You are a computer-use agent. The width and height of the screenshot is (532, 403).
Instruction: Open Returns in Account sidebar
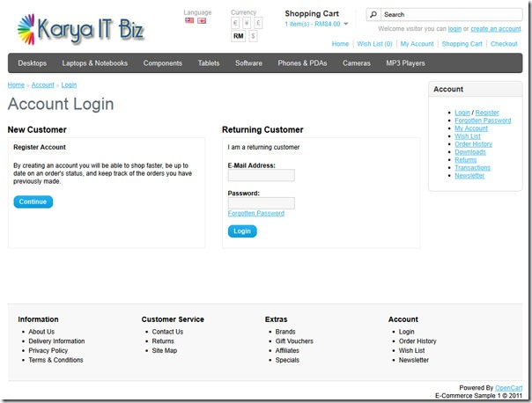(x=465, y=159)
